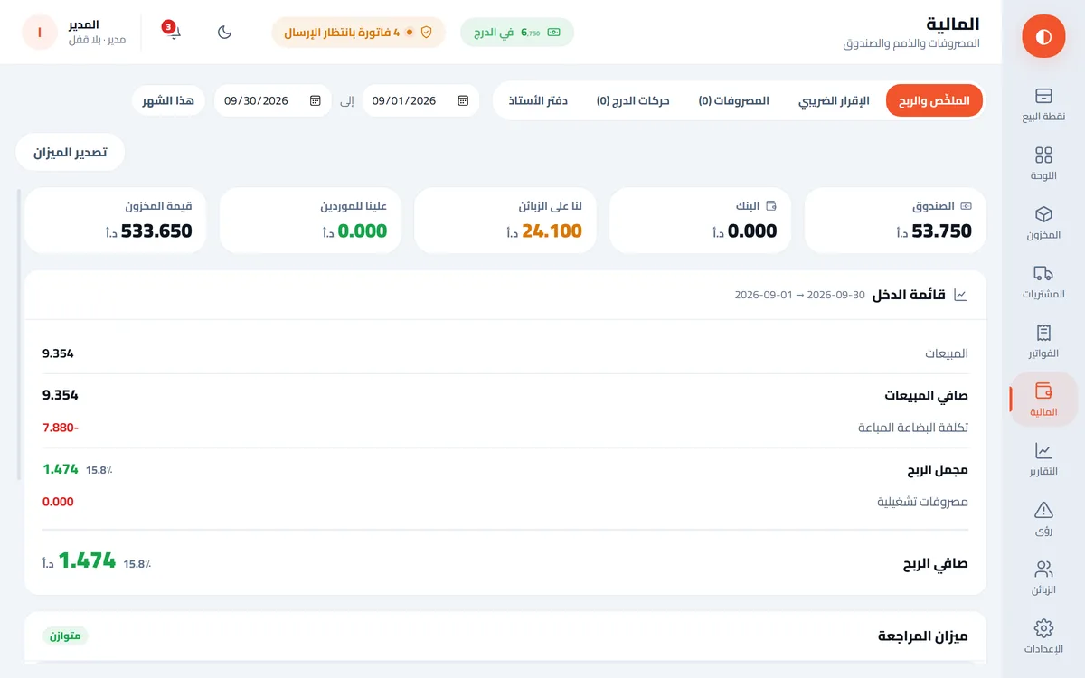
Task: Click علينا للموردين 0.000 card
Action: (x=310, y=221)
